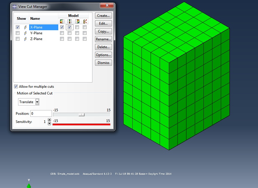Image resolution: width=258 pixels, height=188 pixels.
Task: Click the Create... button
Action: point(103,16)
